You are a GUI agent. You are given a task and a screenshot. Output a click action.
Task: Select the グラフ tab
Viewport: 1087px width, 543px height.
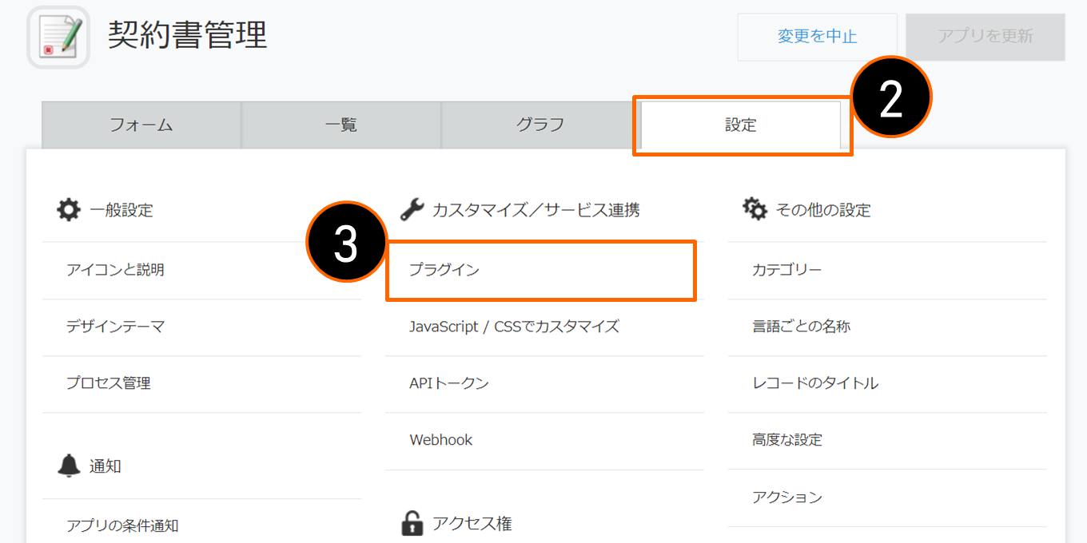541,125
